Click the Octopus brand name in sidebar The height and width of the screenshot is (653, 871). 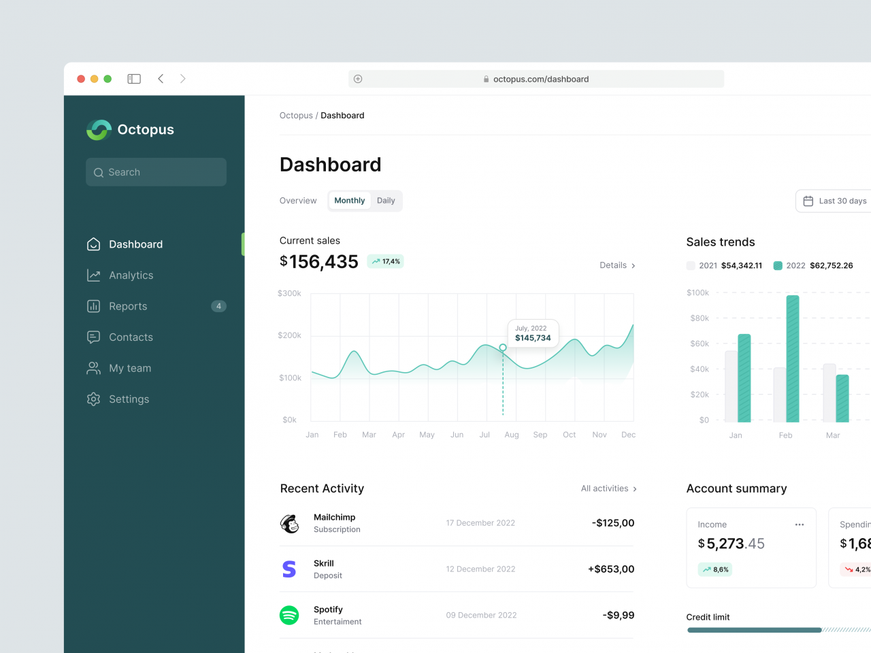(x=146, y=129)
